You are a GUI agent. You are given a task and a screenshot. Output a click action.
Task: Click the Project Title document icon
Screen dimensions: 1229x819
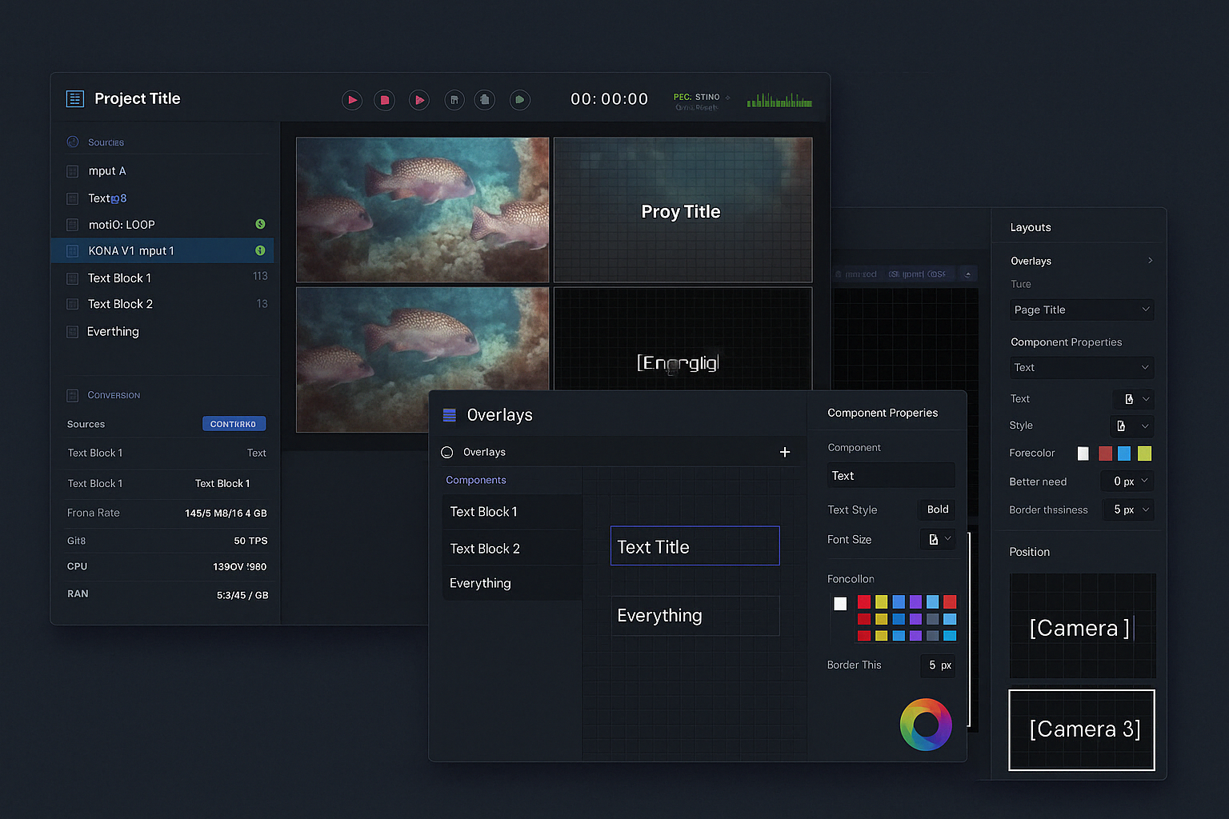[75, 99]
